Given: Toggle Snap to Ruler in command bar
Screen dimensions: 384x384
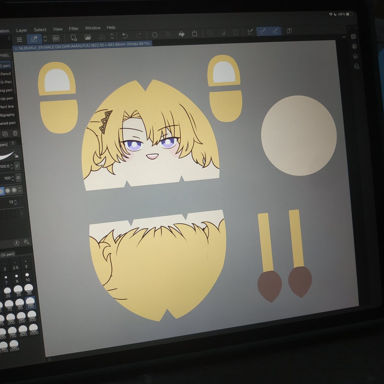Looking at the screenshot, I should (x=250, y=32).
